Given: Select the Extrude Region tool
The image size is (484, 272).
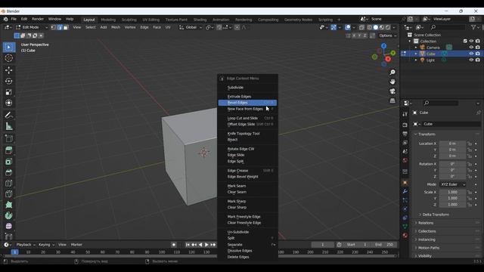Looking at the screenshot, I should pyautogui.click(x=8, y=150).
